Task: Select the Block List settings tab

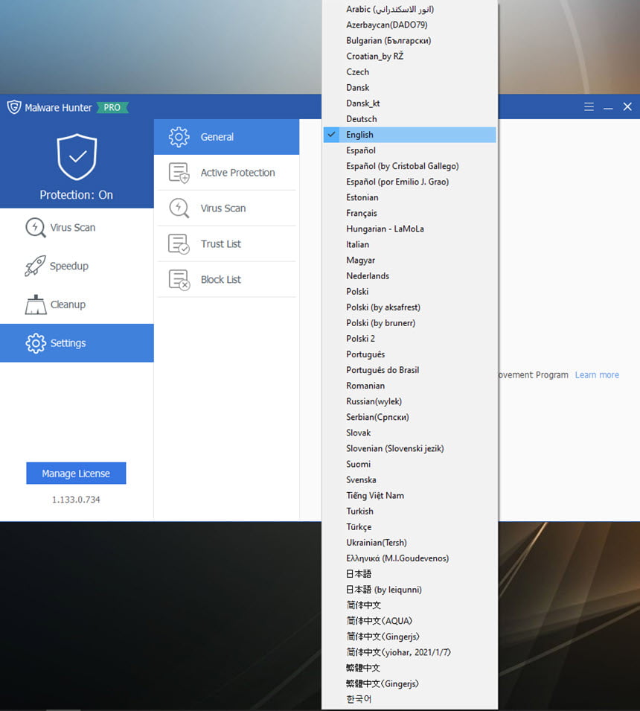Action: click(227, 279)
